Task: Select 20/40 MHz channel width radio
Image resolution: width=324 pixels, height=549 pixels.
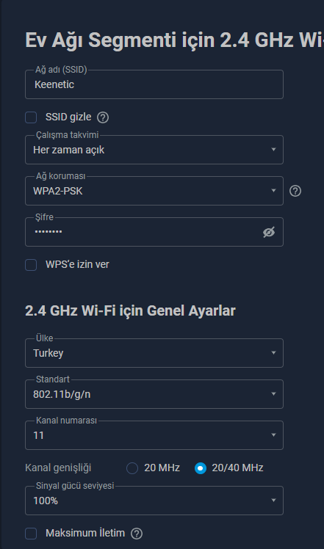Action: coord(201,468)
